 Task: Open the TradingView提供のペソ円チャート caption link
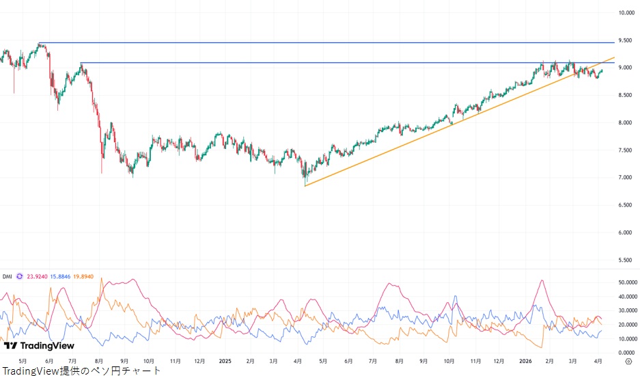(81, 371)
